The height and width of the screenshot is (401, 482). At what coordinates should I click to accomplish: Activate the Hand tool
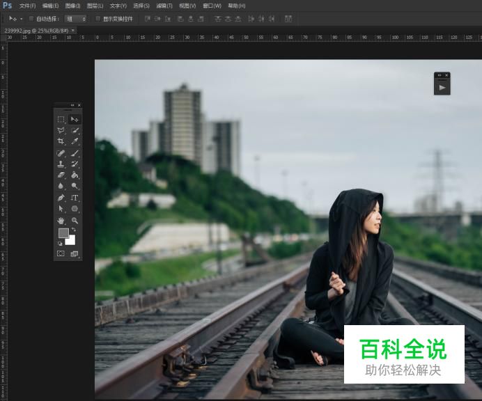(61, 220)
